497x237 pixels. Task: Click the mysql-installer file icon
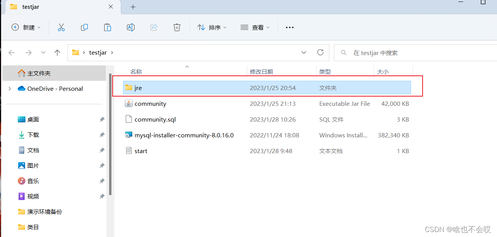tap(129, 135)
